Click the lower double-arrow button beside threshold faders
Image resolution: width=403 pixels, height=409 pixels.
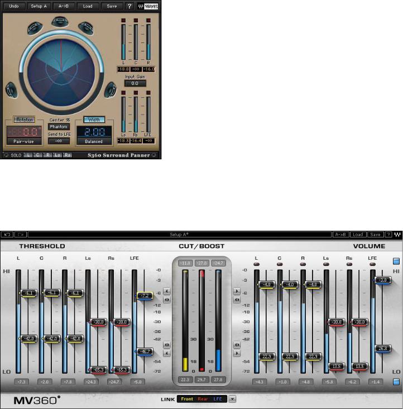coord(167,345)
